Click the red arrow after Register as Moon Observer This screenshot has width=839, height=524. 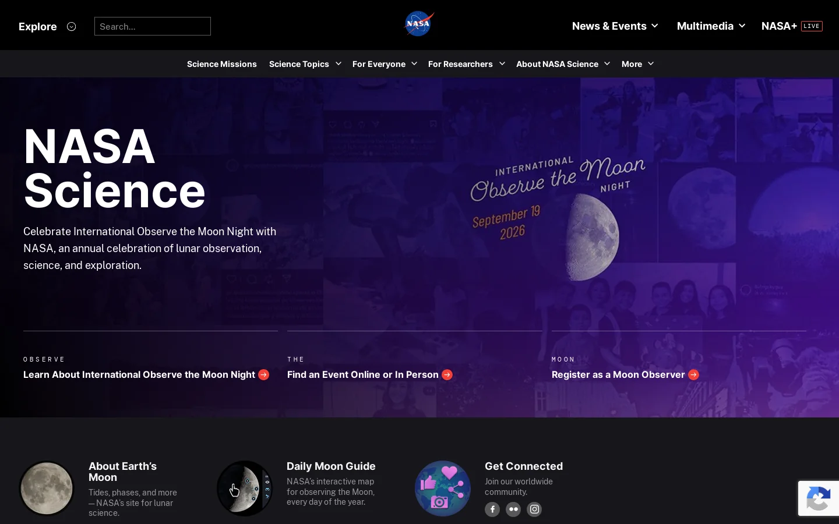[x=693, y=374]
